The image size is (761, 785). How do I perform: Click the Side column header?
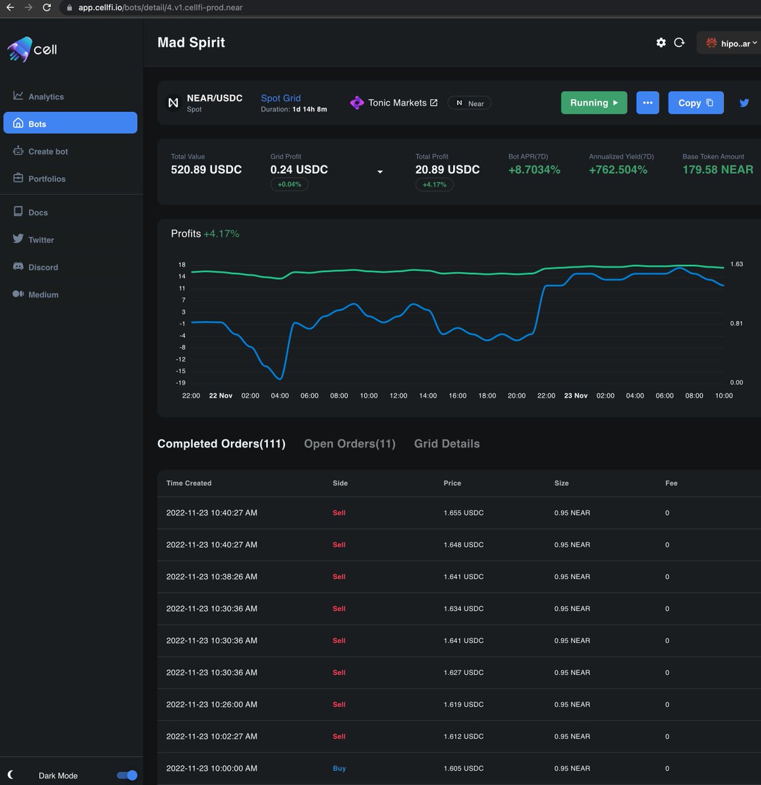click(340, 483)
